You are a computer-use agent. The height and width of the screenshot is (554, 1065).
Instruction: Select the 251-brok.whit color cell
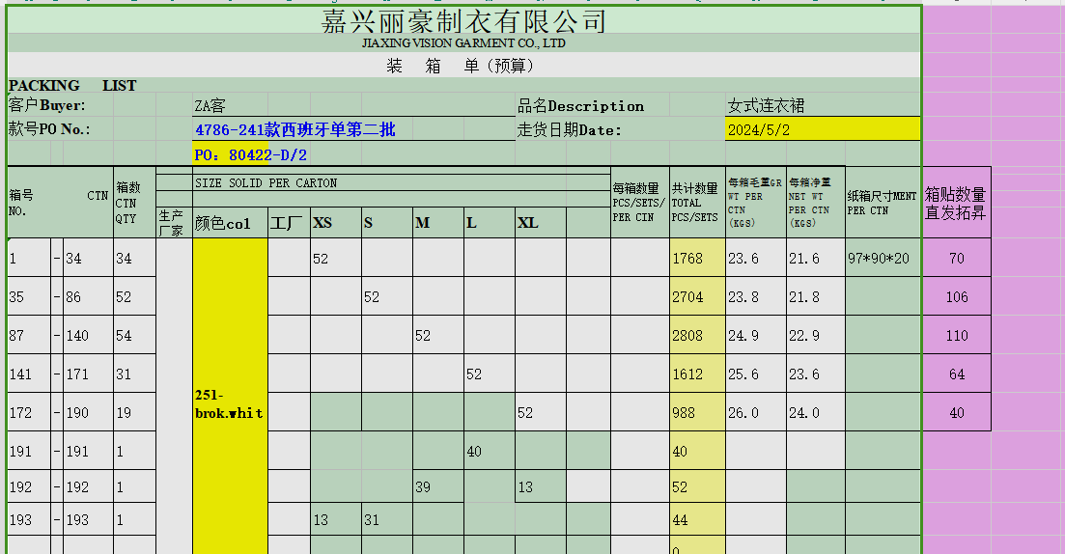point(229,403)
